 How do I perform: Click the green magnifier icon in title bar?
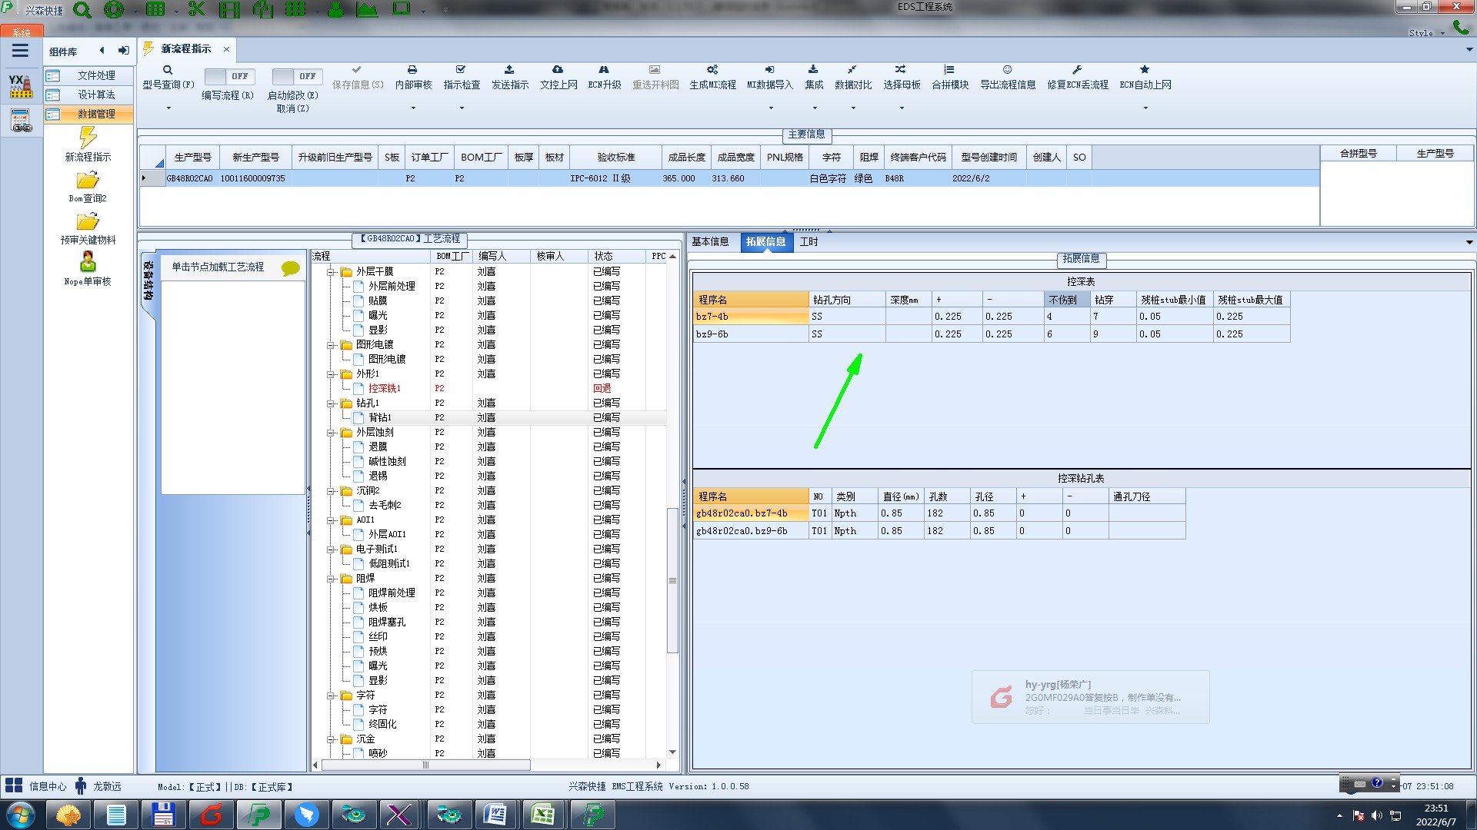click(82, 10)
